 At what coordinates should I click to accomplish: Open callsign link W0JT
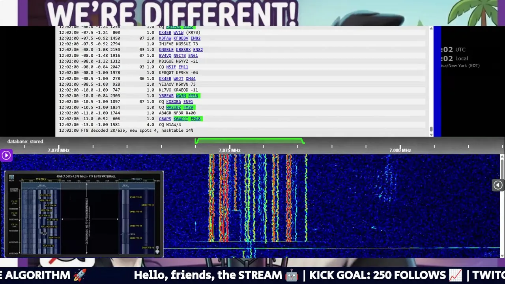point(178,78)
